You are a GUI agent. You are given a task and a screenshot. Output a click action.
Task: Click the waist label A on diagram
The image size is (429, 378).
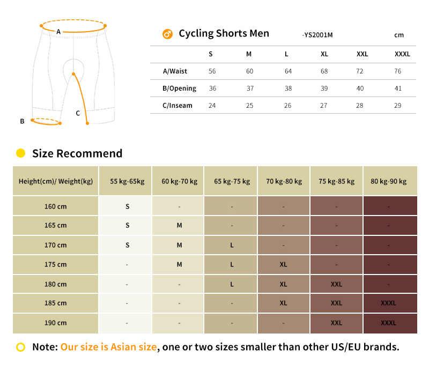(58, 32)
